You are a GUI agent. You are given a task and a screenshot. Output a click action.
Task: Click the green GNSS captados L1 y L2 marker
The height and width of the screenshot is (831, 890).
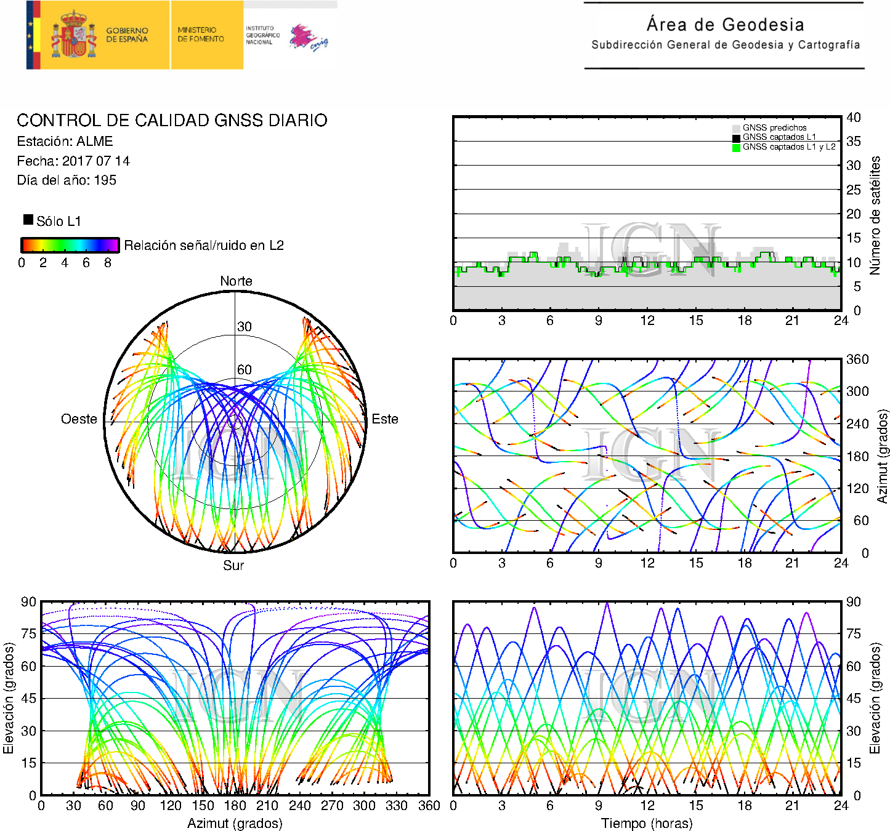click(x=736, y=148)
